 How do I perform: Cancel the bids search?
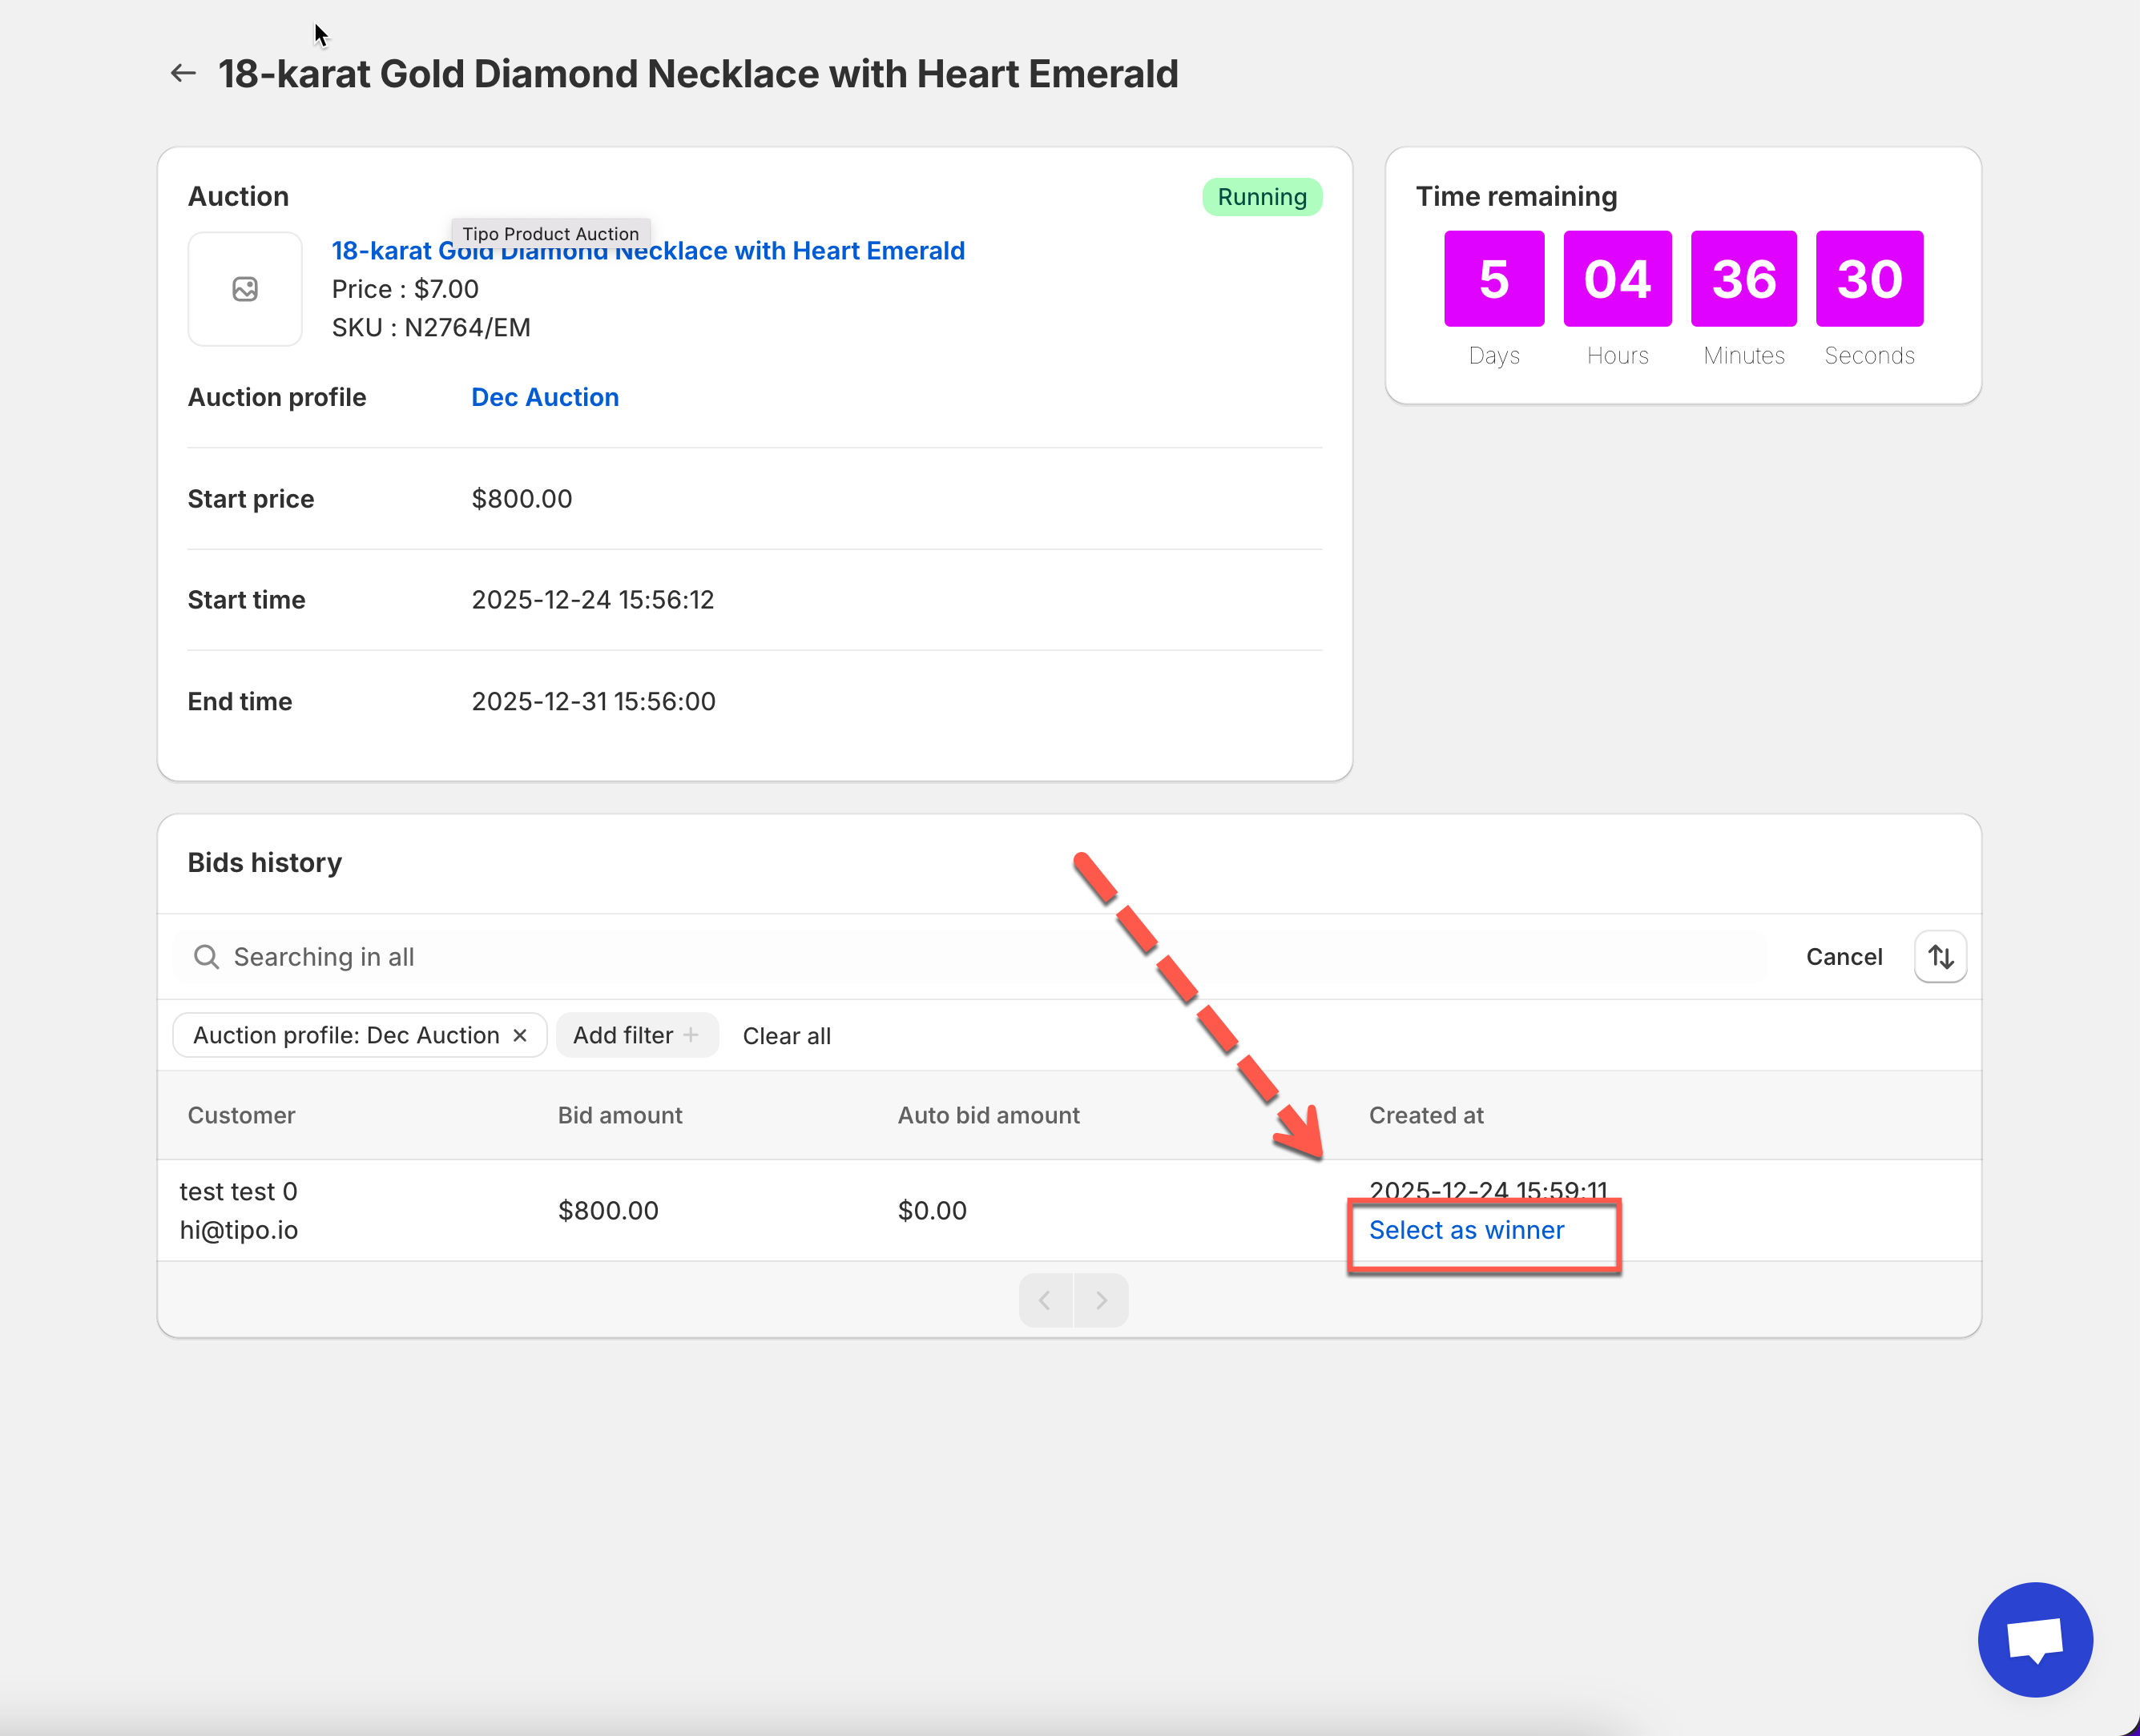tap(1843, 957)
